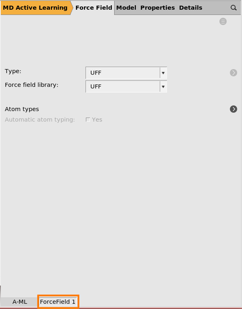
Task: Click the "Force field library:" label
Action: click(31, 85)
